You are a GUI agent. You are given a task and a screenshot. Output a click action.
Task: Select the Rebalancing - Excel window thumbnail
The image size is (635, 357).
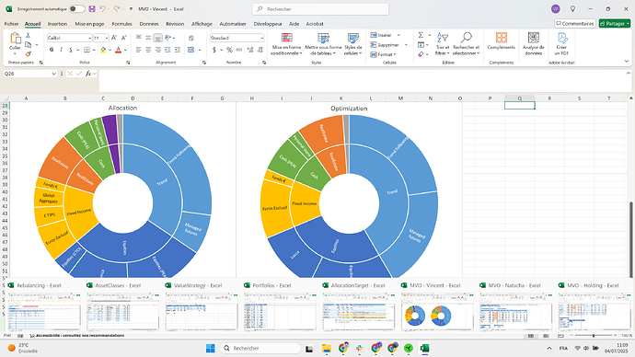44,306
